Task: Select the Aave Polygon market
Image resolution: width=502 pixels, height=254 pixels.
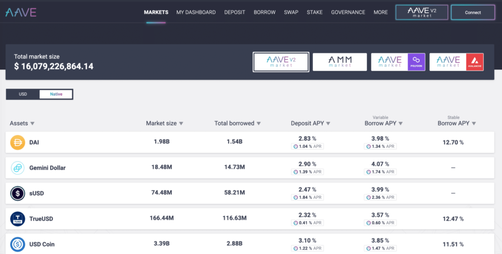Action: [398, 62]
